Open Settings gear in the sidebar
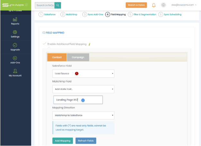Viewport: 201px width, 146px height. point(15,34)
